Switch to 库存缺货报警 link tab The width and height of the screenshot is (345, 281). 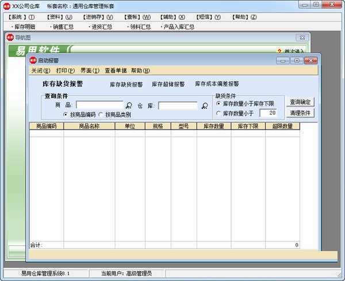[x=126, y=85]
